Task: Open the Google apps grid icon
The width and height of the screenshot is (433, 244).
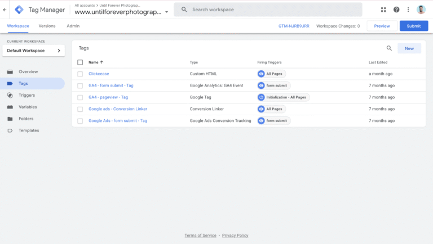Action: click(383, 10)
